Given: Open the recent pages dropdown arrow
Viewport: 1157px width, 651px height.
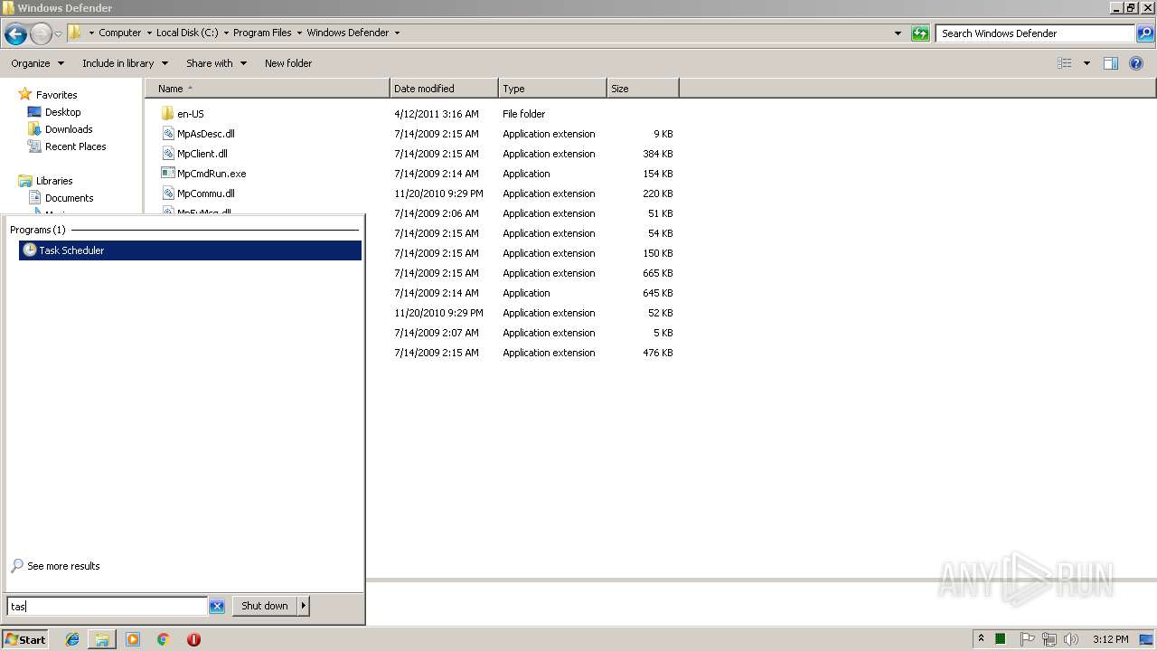Looking at the screenshot, I should pyautogui.click(x=58, y=33).
